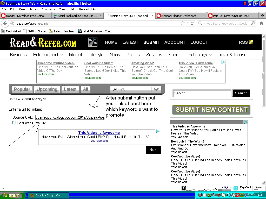Switch to the Social Bookmarking Sites List tab
The width and height of the screenshot is (266, 199).
(x=77, y=16)
